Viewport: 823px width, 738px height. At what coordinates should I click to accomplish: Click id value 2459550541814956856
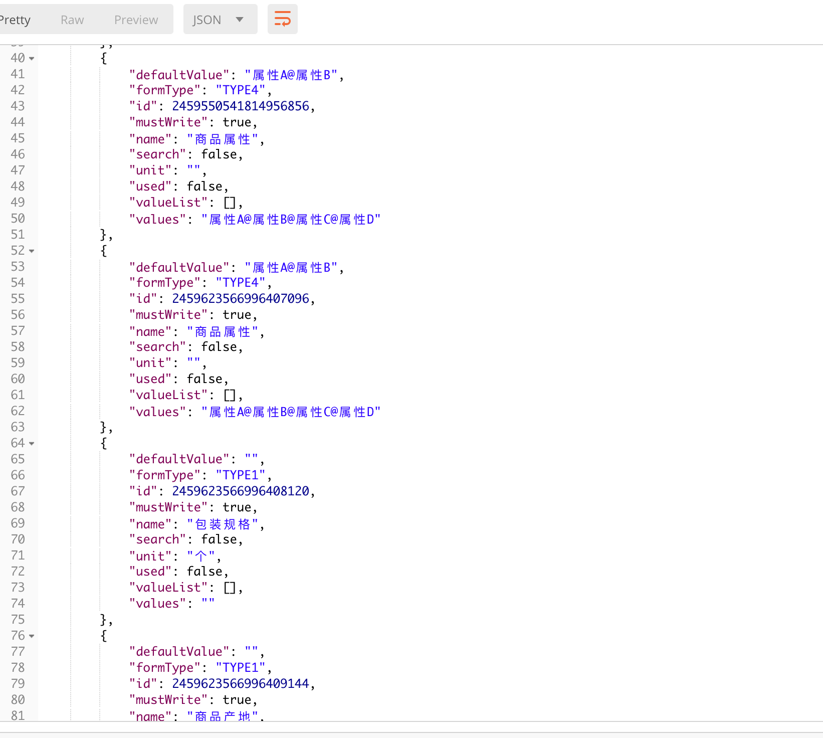(241, 106)
